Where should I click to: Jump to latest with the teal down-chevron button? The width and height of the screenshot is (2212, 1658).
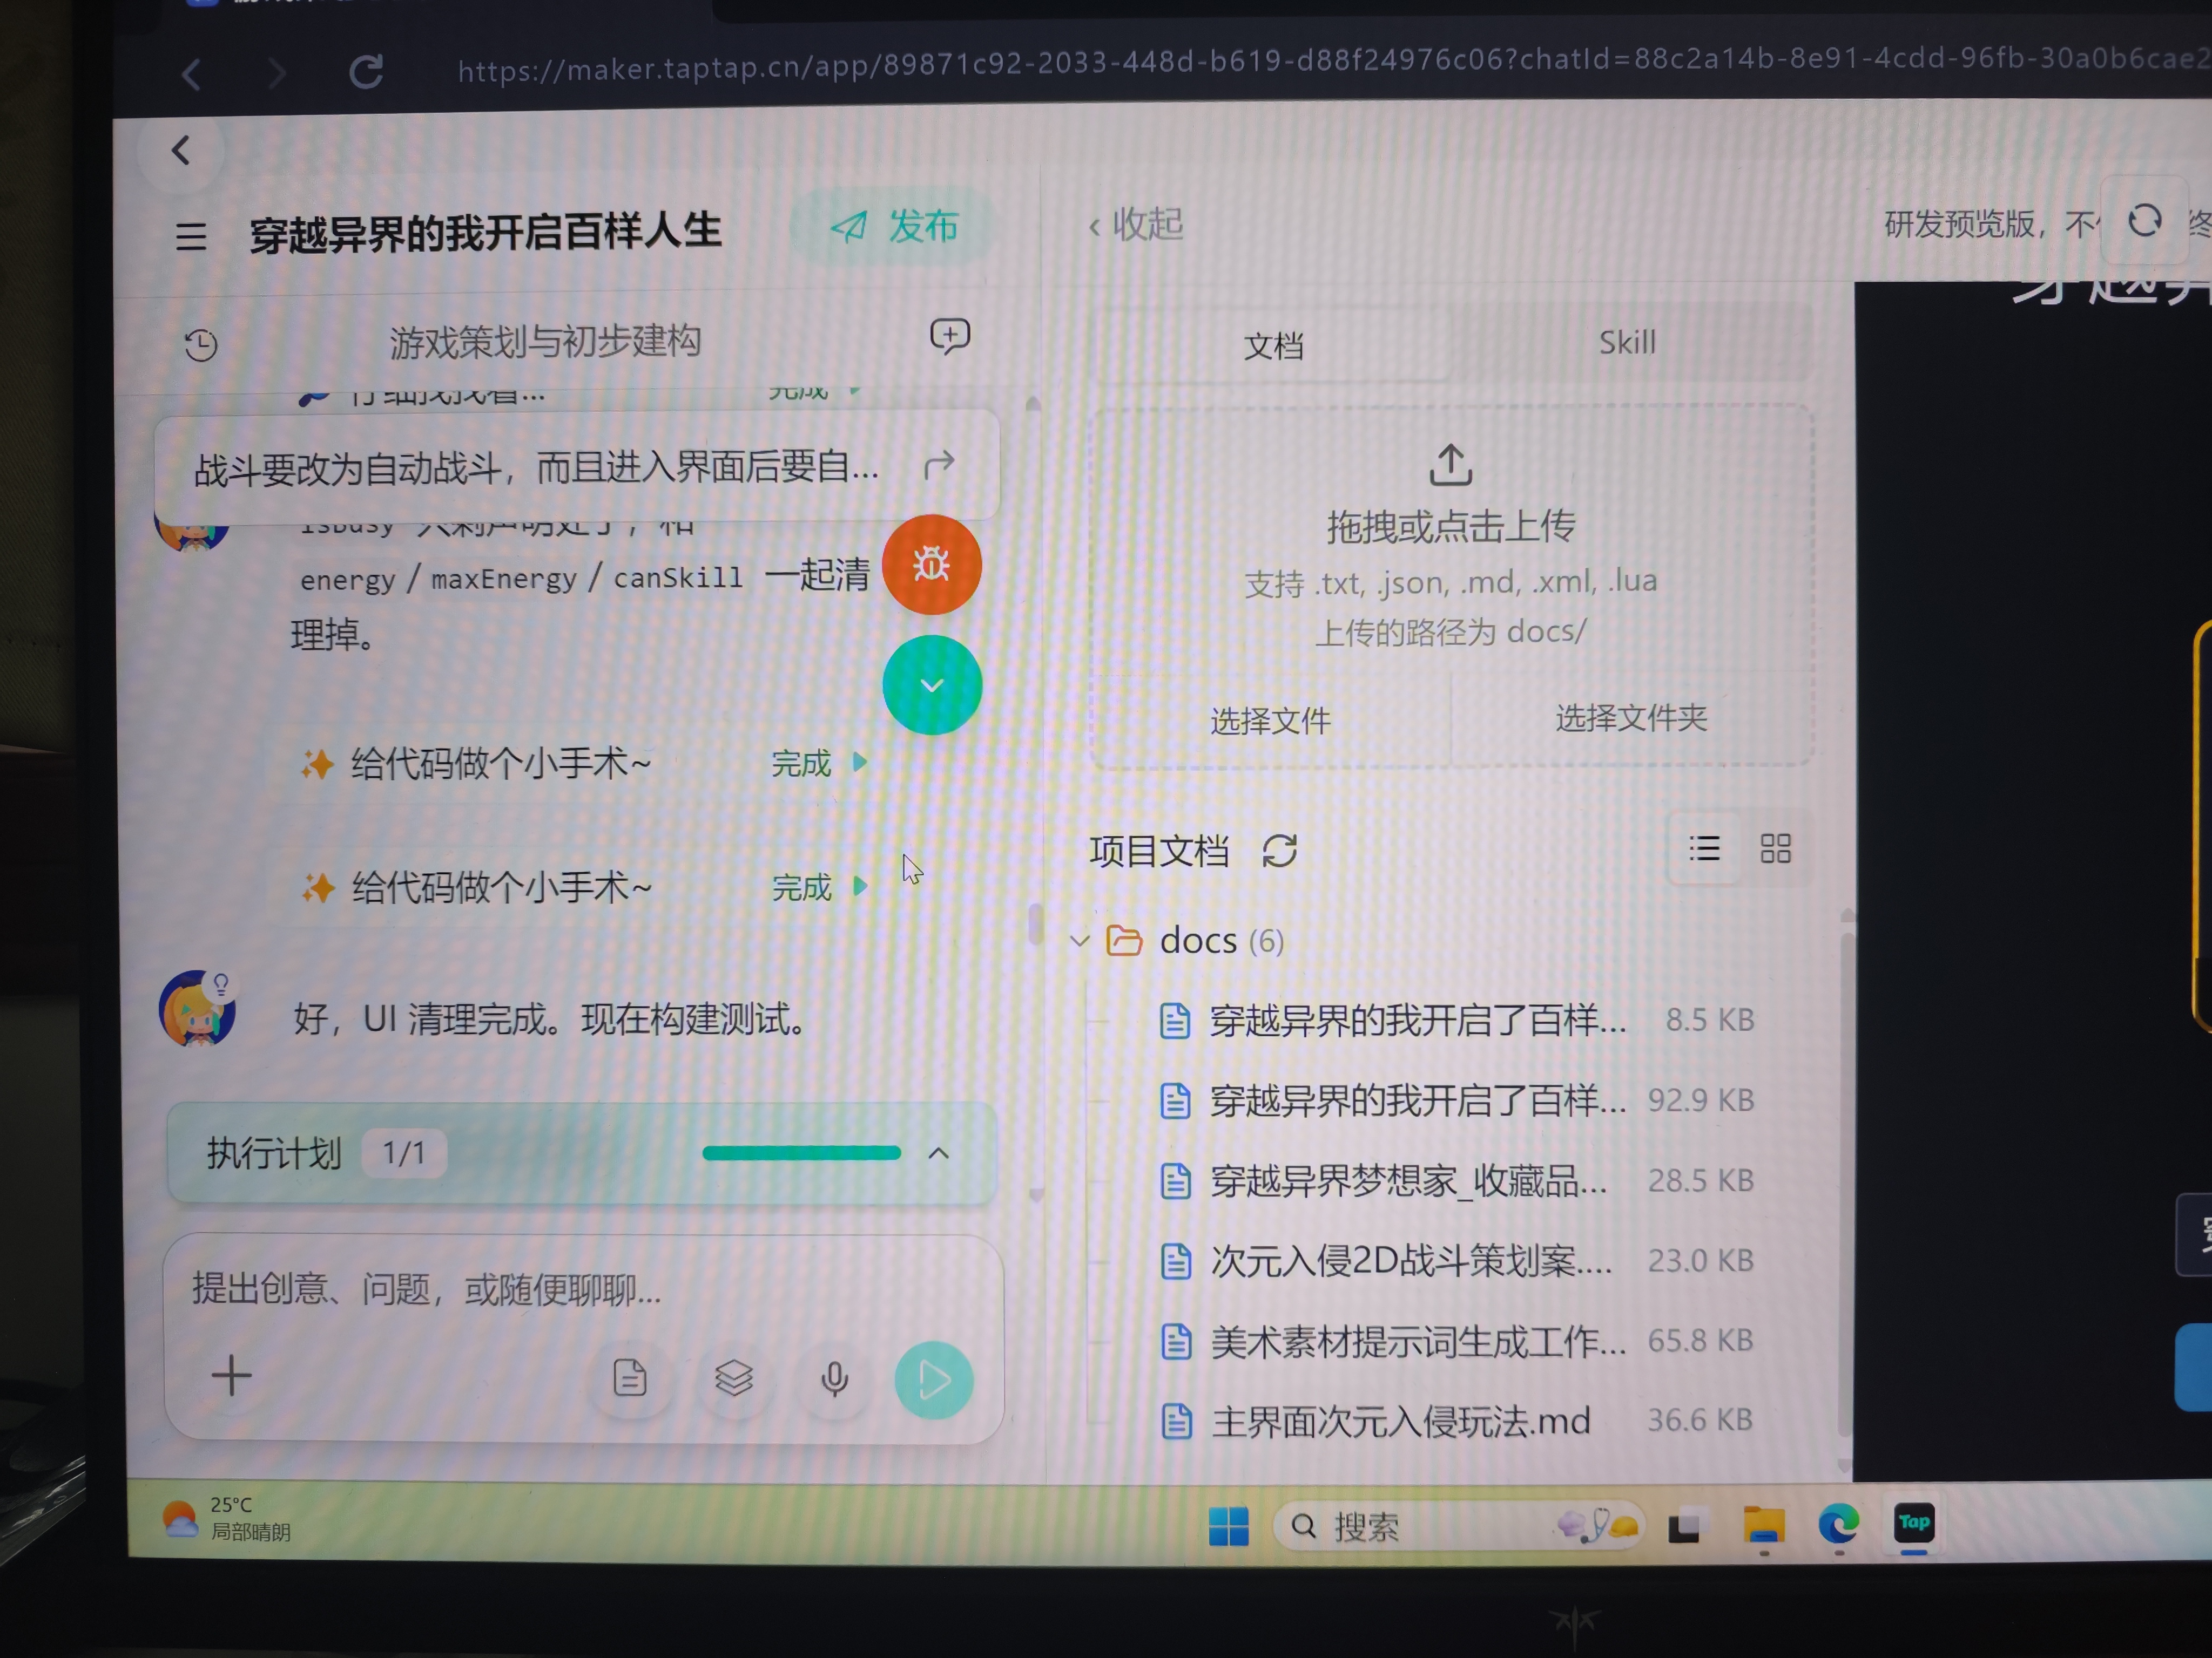931,685
